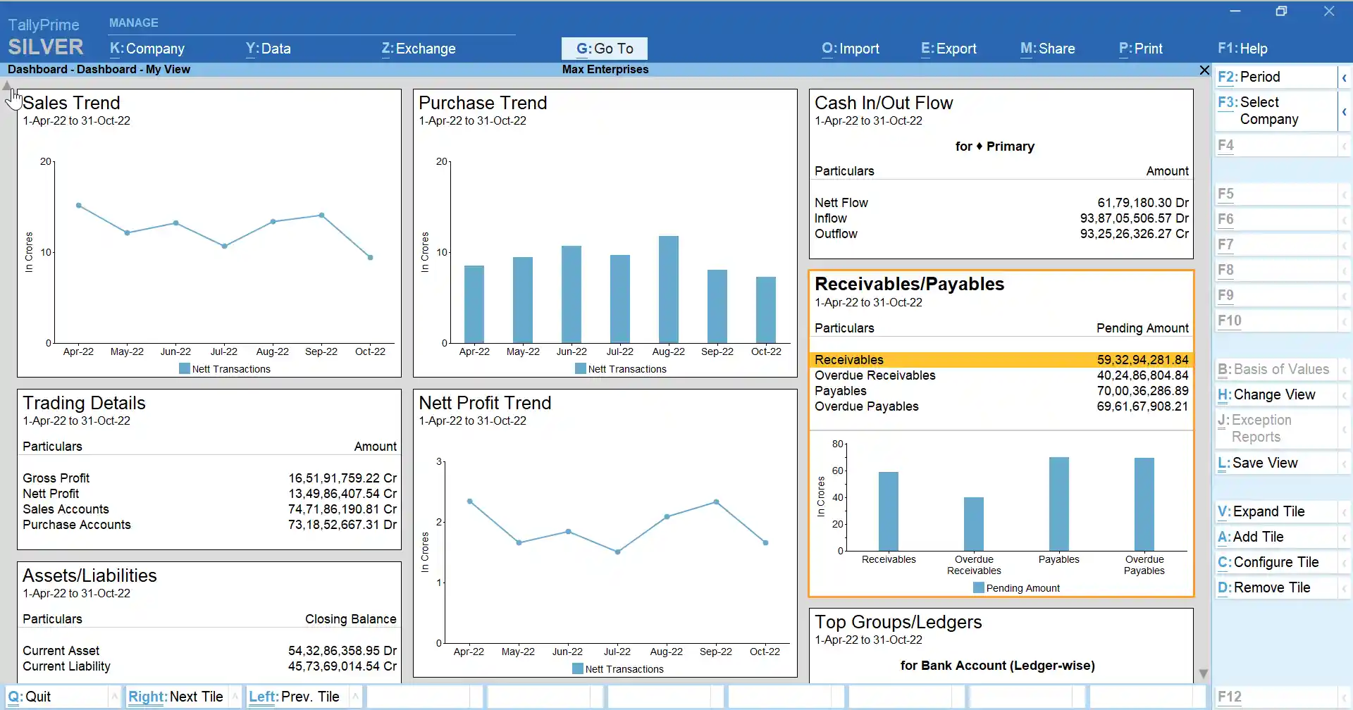
Task: Open the Y: Data menu
Action: (268, 49)
